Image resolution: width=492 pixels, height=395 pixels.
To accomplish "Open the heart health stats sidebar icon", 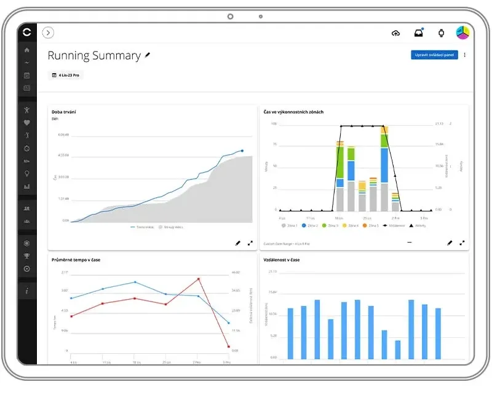I will [x=26, y=123].
